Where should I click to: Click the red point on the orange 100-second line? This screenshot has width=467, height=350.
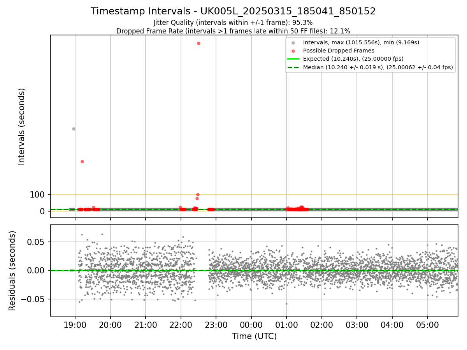coord(198,194)
